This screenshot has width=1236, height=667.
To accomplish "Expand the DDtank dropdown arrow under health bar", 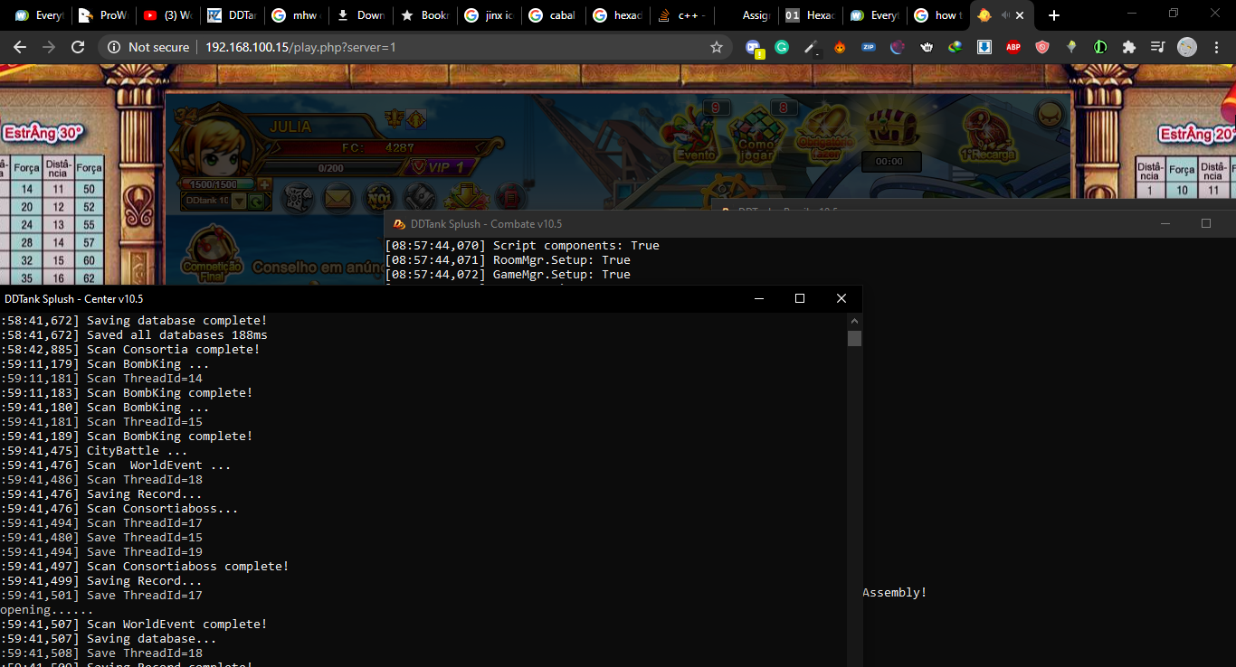I will (x=239, y=201).
